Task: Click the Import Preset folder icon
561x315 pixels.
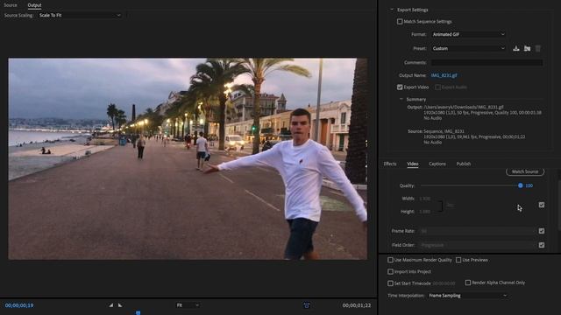Action: 527,48
